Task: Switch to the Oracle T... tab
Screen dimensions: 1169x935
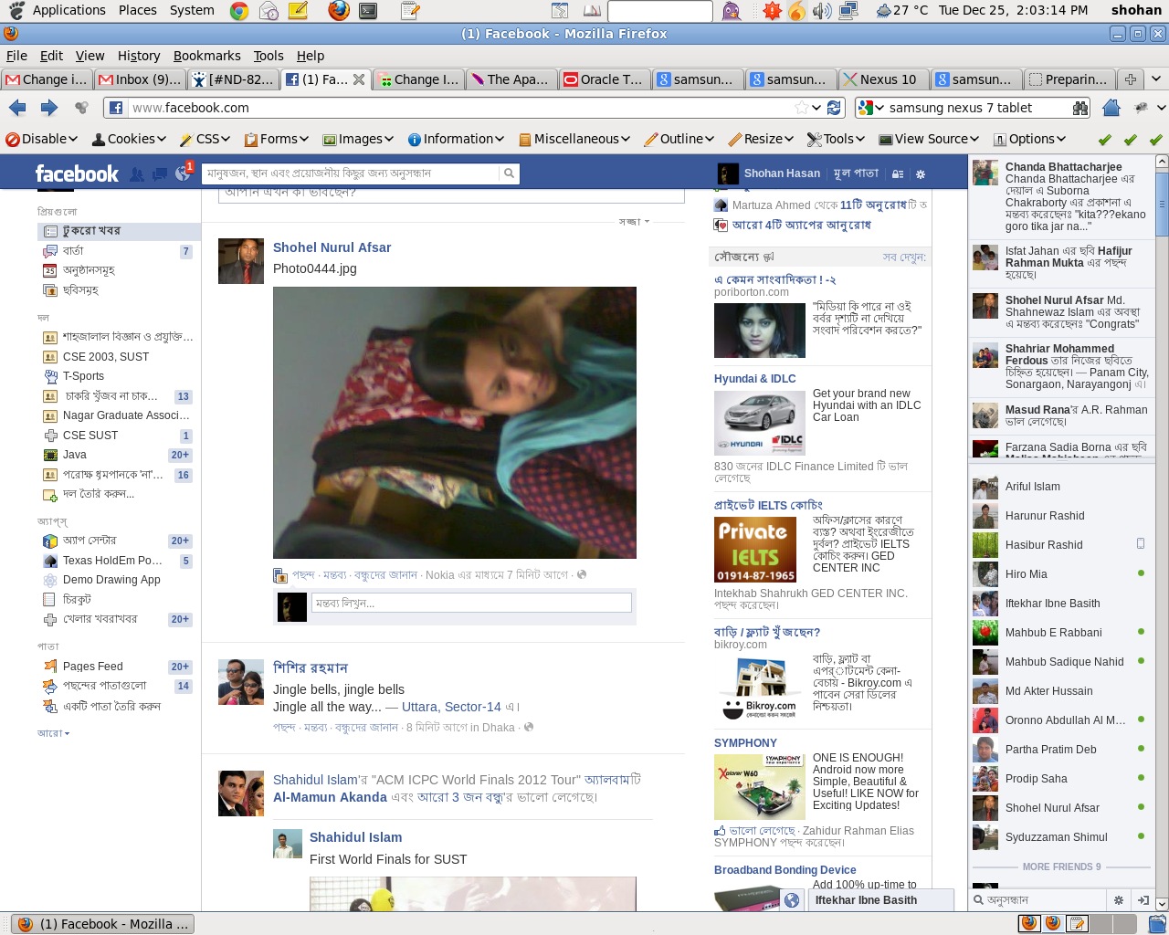Action: (605, 79)
